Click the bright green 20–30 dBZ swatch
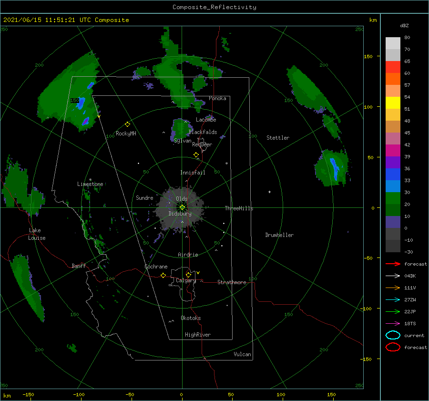This screenshot has height=401, width=429. [393, 198]
